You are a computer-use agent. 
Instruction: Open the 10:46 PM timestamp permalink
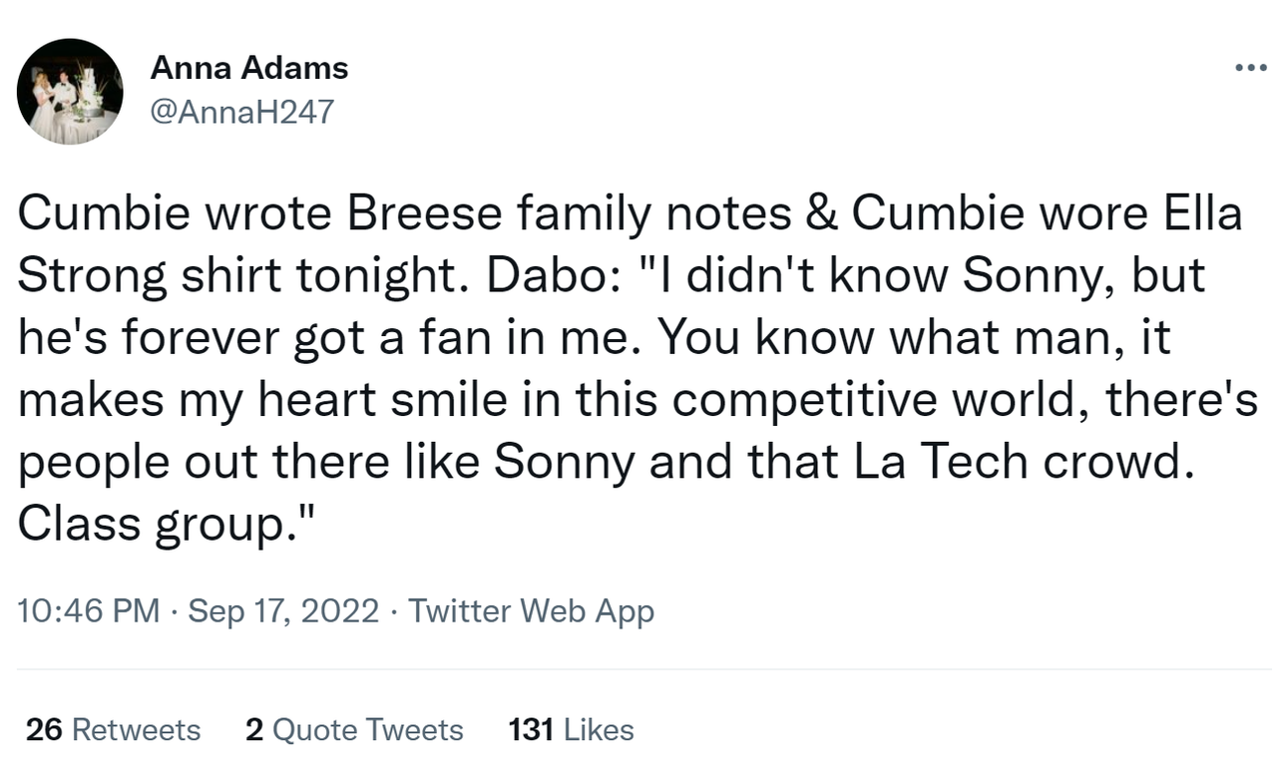coord(89,610)
